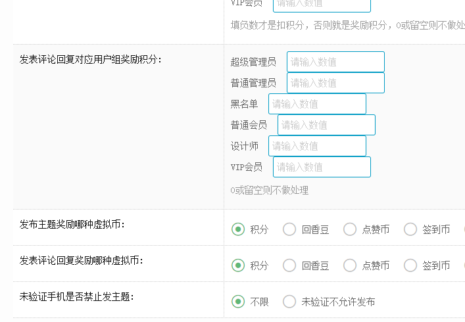The height and width of the screenshot is (322, 465).
Task: Click the 未验证手机是否禁止发主题 setting label
Action: point(77,297)
